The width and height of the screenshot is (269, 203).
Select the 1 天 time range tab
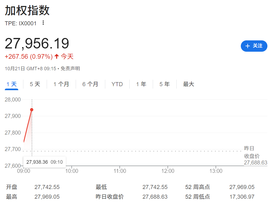coord(12,84)
